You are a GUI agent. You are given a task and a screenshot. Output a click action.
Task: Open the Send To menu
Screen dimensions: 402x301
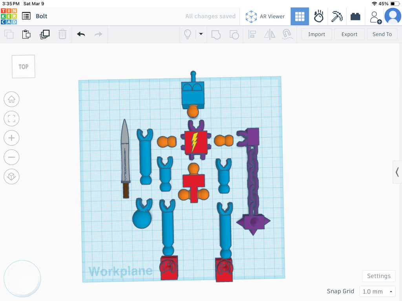(382, 34)
